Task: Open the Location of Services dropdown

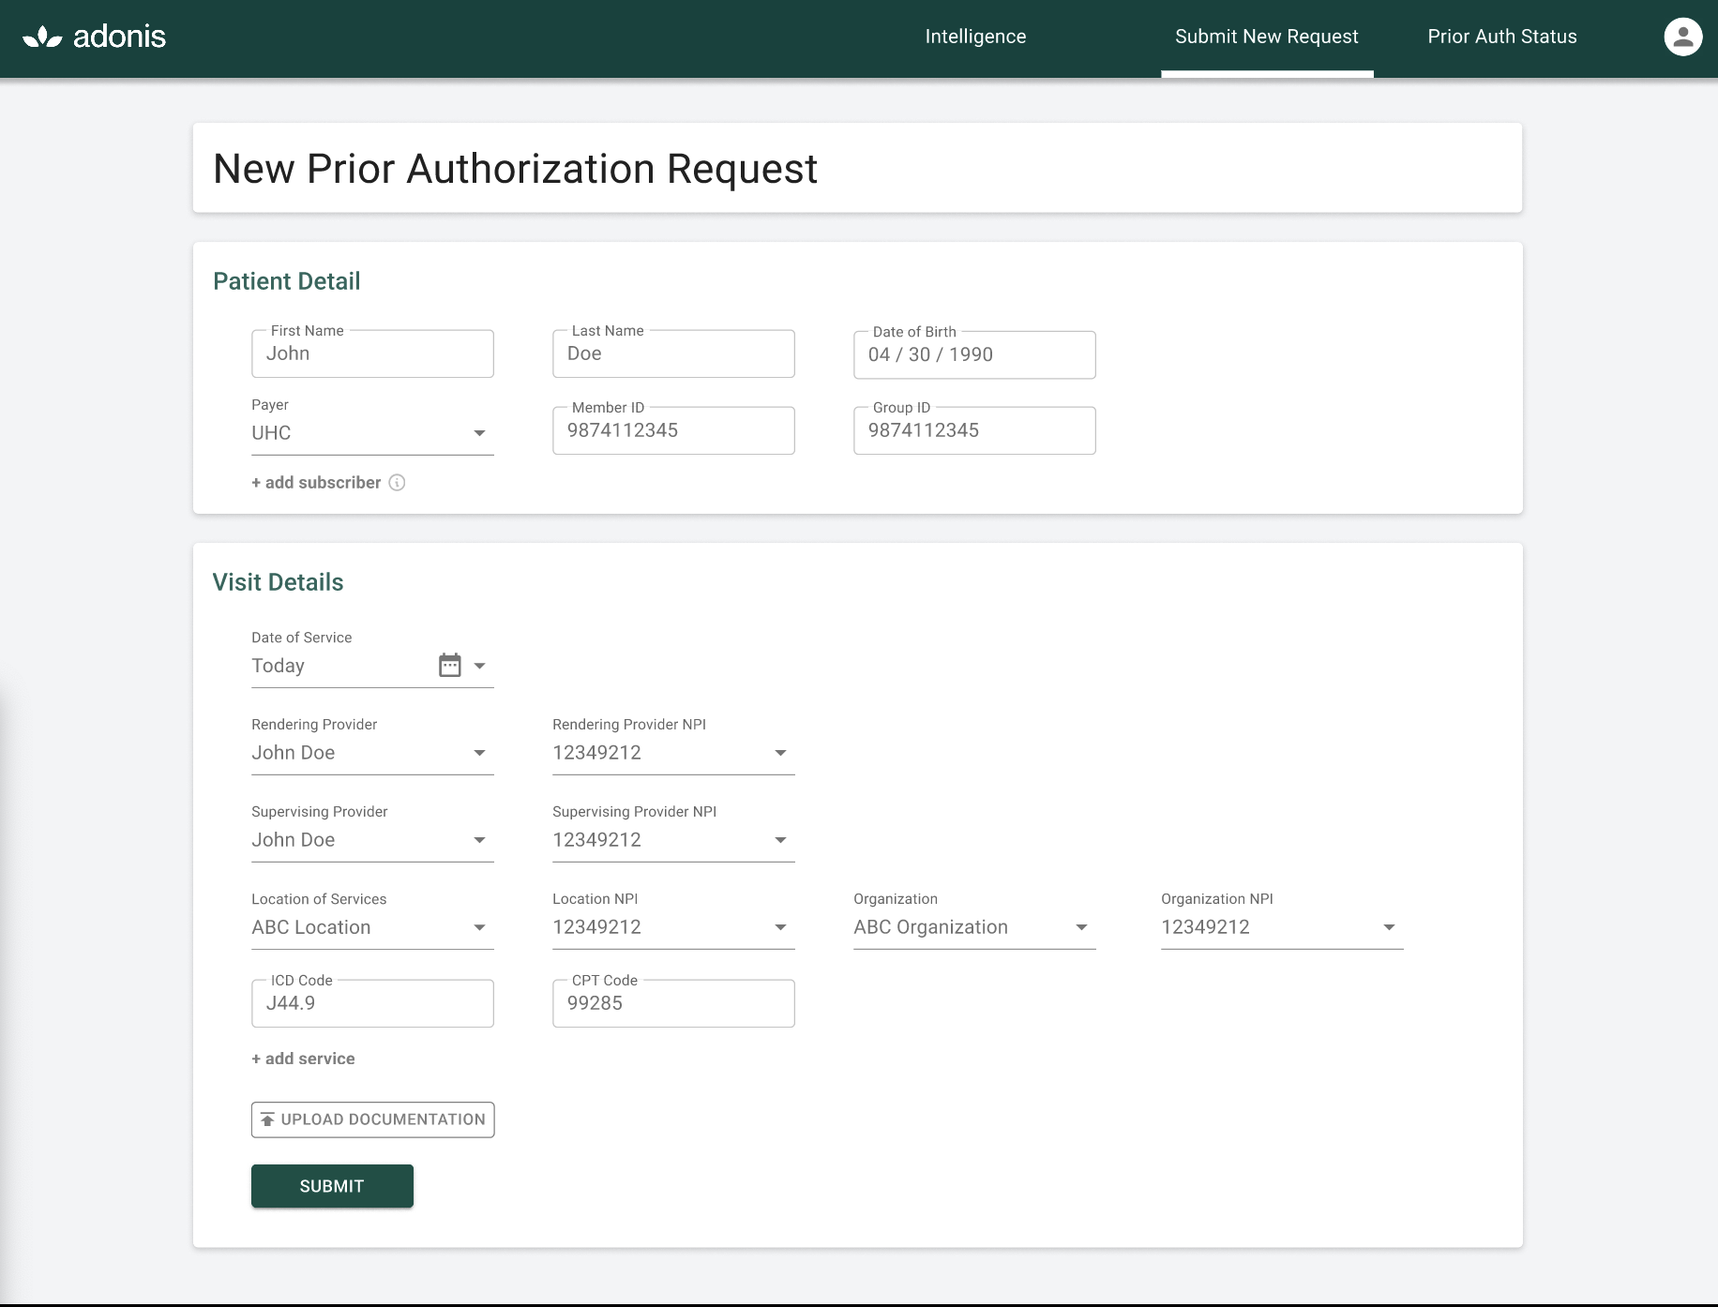Action: tap(480, 927)
